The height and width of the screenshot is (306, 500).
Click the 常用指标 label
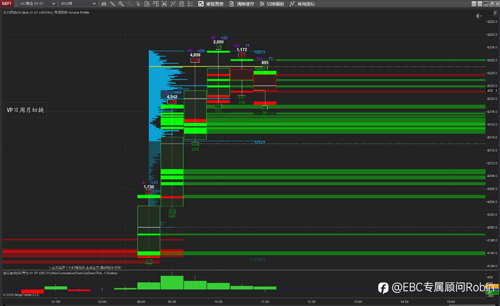click(x=306, y=4)
